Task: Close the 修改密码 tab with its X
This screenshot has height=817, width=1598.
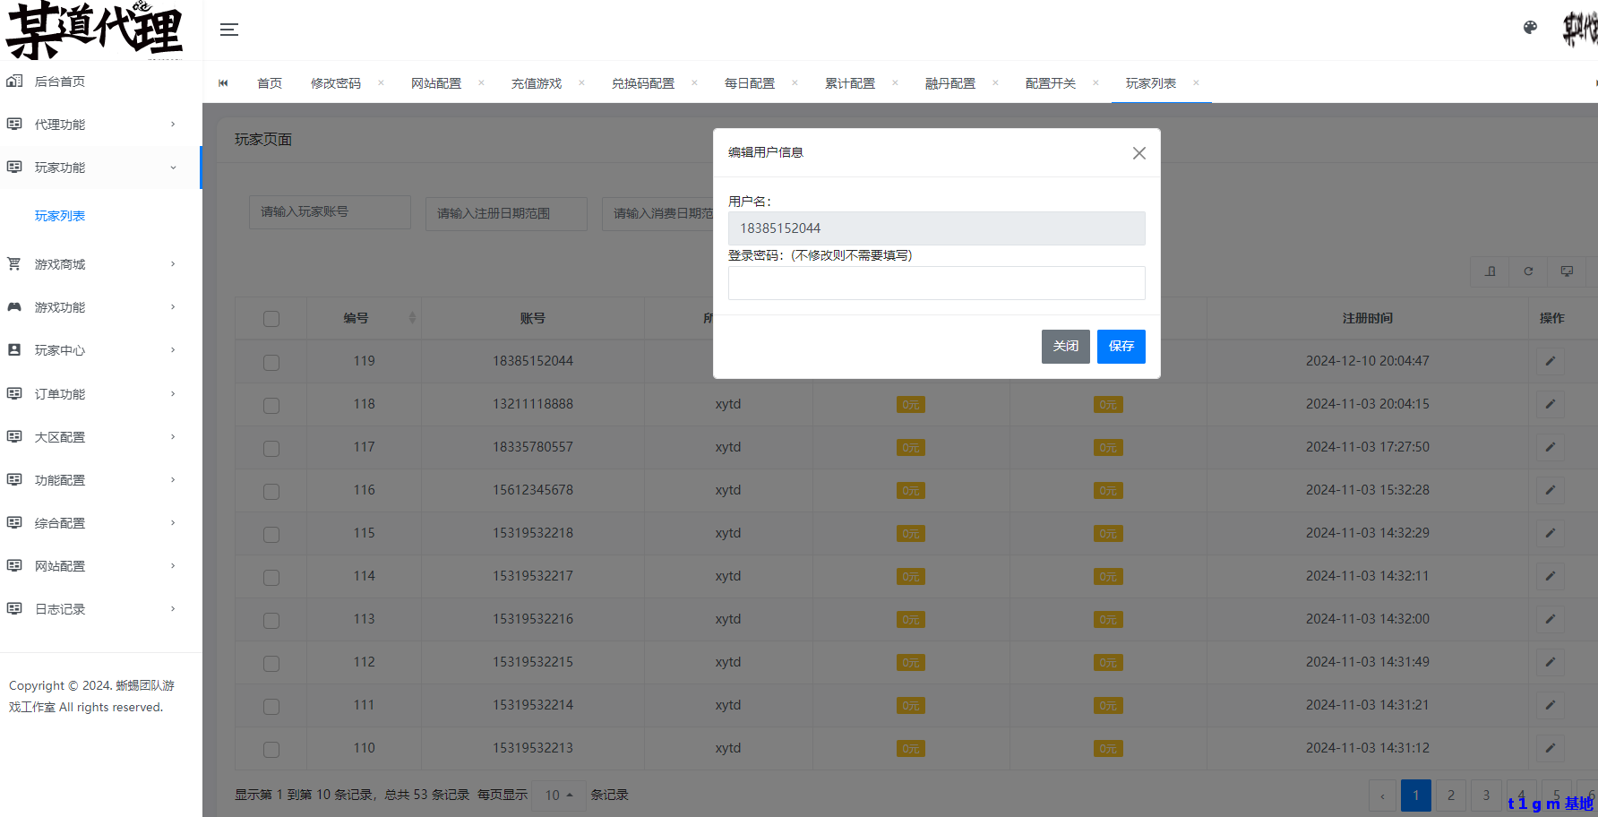Action: click(x=381, y=83)
